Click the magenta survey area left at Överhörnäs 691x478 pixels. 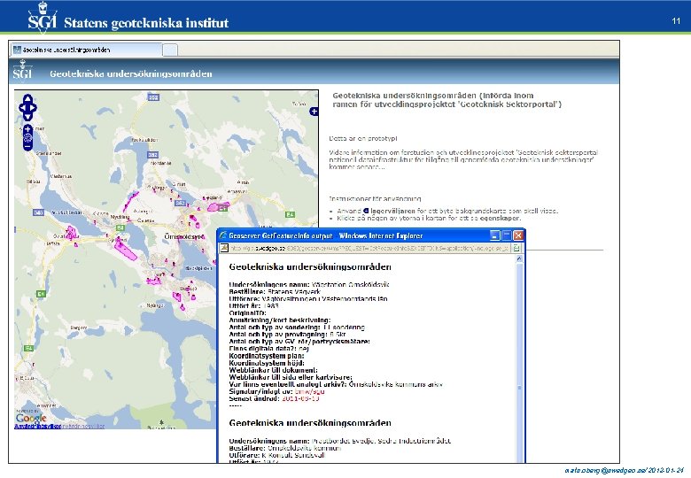click(71, 232)
